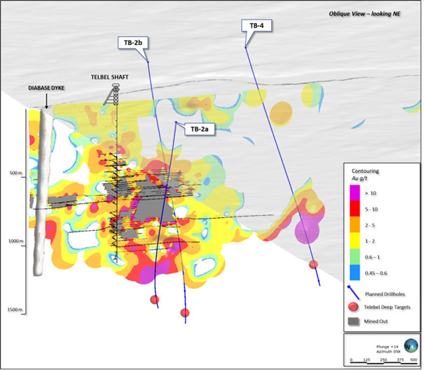Viewport: 424px width, 370px height.
Task: Click the 1500 m depth label
Action: [15, 309]
